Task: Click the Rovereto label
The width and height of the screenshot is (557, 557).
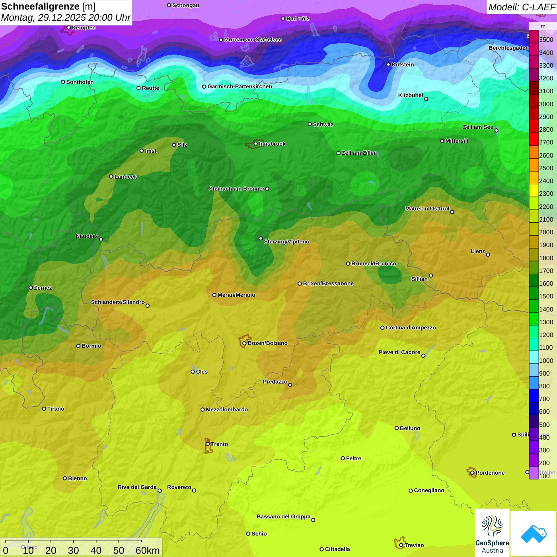Action: tap(179, 487)
